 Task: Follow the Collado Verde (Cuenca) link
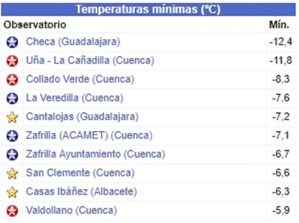80,79
